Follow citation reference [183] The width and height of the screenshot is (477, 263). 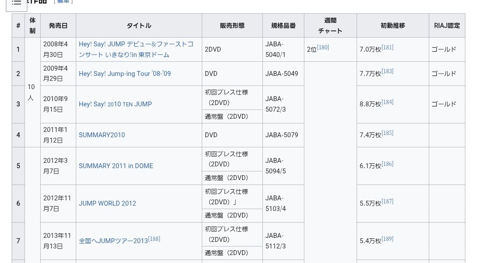click(387, 71)
